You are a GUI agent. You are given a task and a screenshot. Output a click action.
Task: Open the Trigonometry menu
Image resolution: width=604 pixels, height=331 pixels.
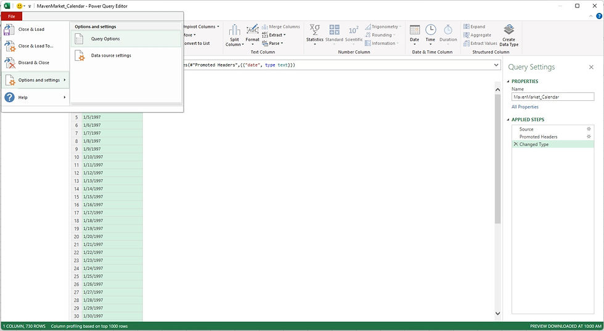click(x=383, y=26)
